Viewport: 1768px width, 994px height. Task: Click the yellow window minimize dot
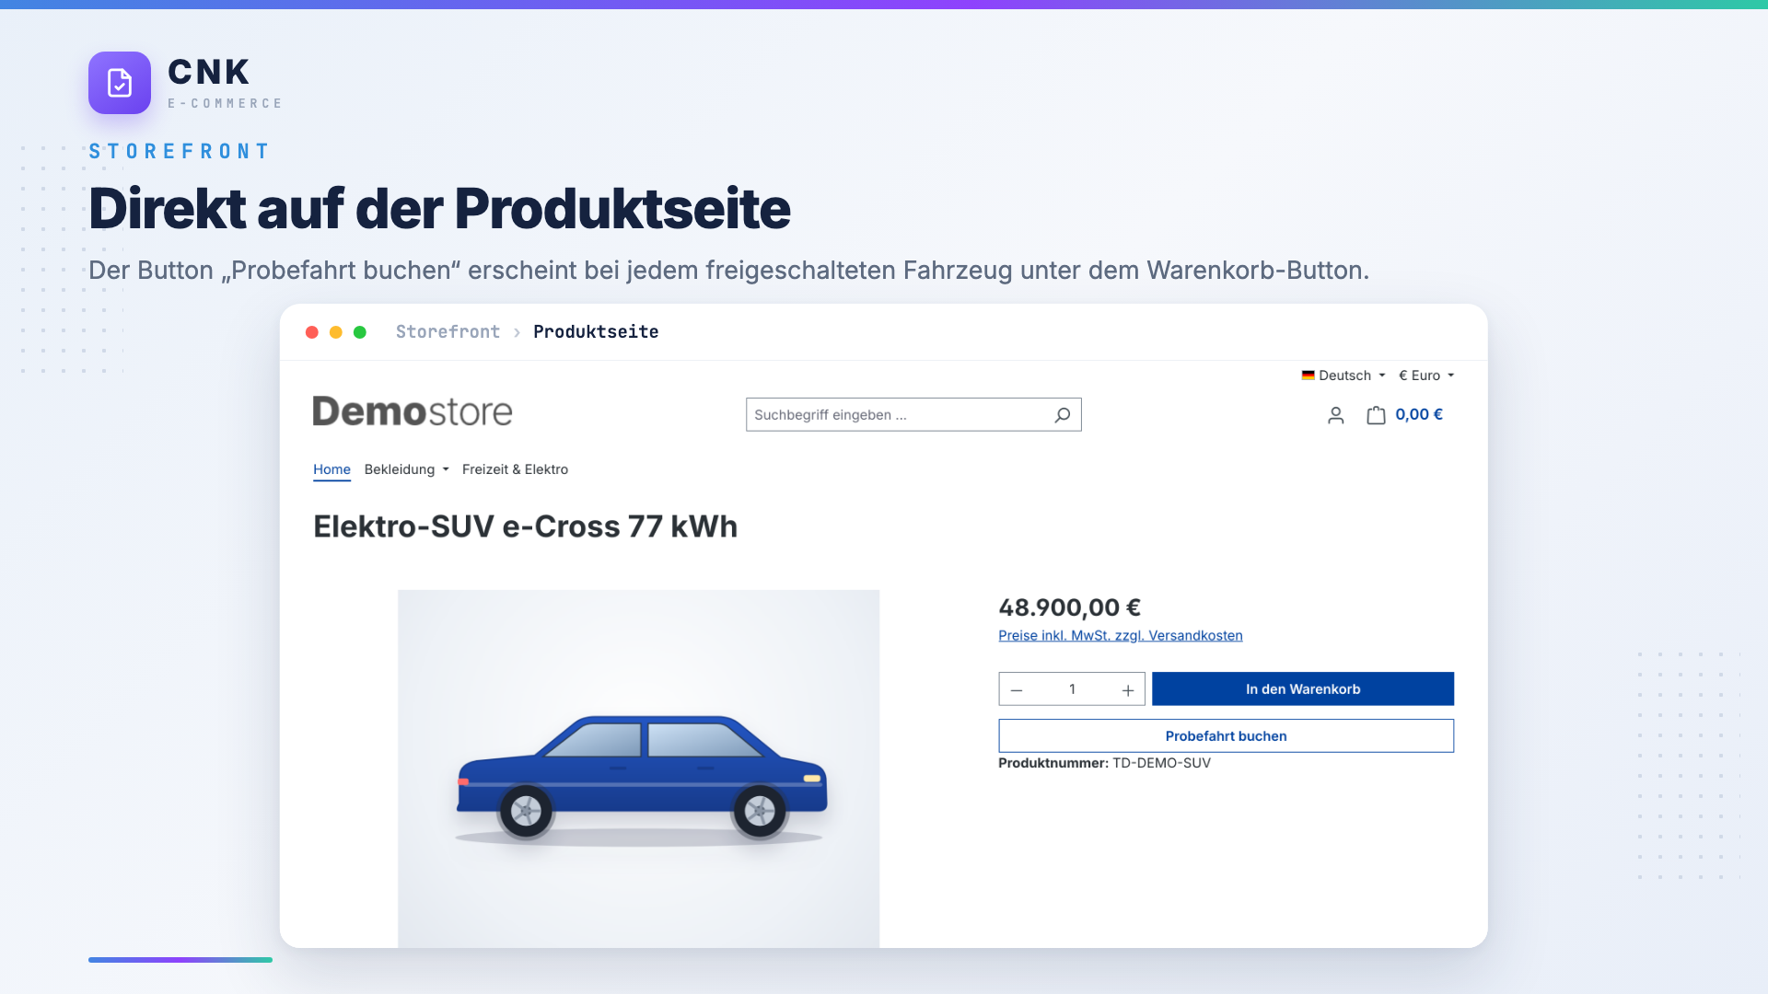point(336,332)
